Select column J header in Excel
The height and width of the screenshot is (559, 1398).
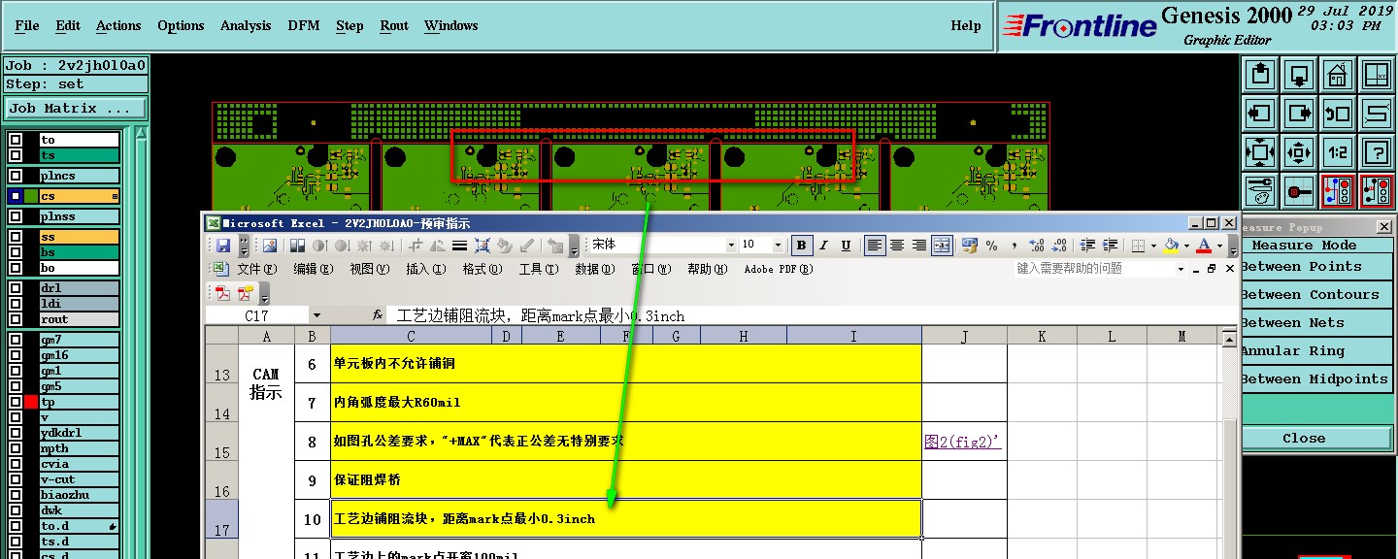coord(964,336)
